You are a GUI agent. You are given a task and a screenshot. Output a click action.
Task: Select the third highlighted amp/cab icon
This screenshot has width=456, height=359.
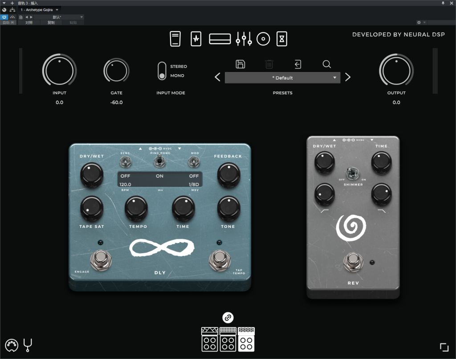tap(246, 339)
